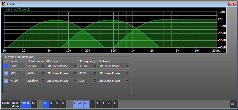
Task: Open the hamburger menu icon
Action: pyautogui.click(x=232, y=103)
